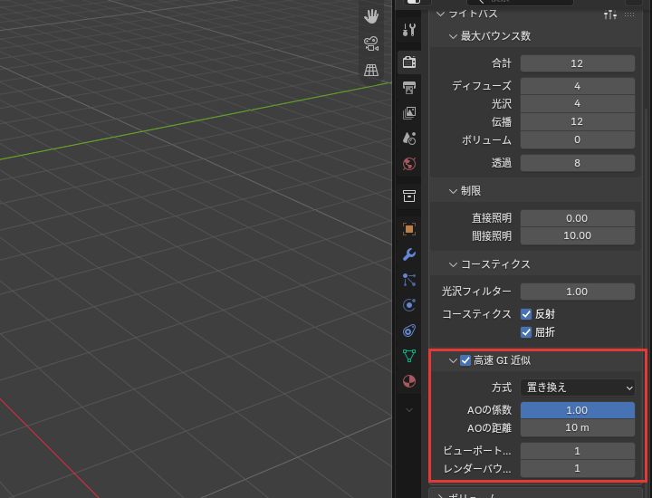Click the 伝播 bounce field
This screenshot has width=652, height=498.
(578, 122)
